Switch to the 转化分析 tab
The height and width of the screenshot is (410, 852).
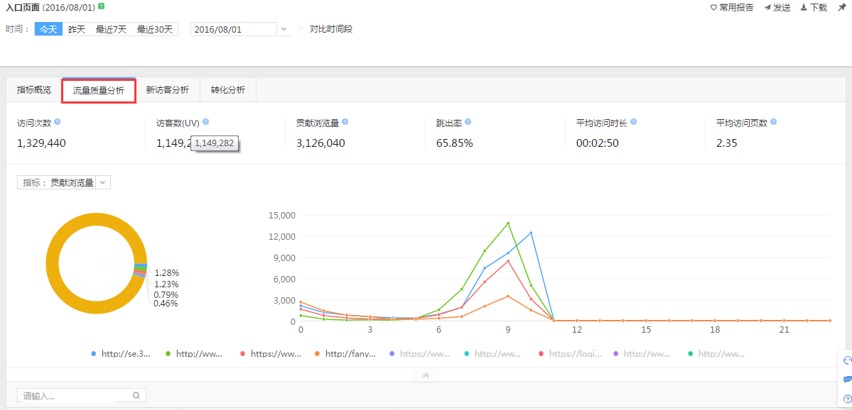[x=227, y=90]
